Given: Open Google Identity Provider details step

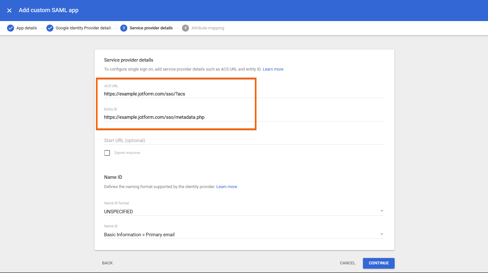Looking at the screenshot, I should [x=83, y=28].
